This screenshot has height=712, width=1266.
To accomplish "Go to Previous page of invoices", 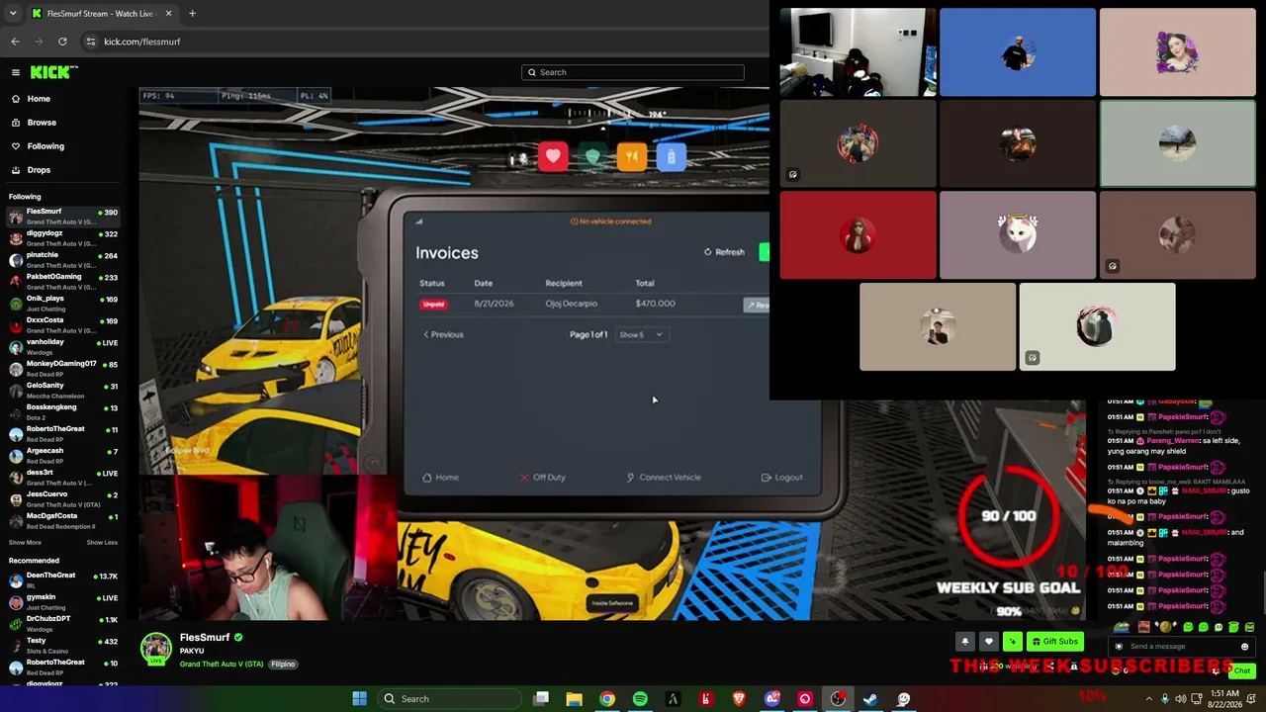I will tap(443, 334).
